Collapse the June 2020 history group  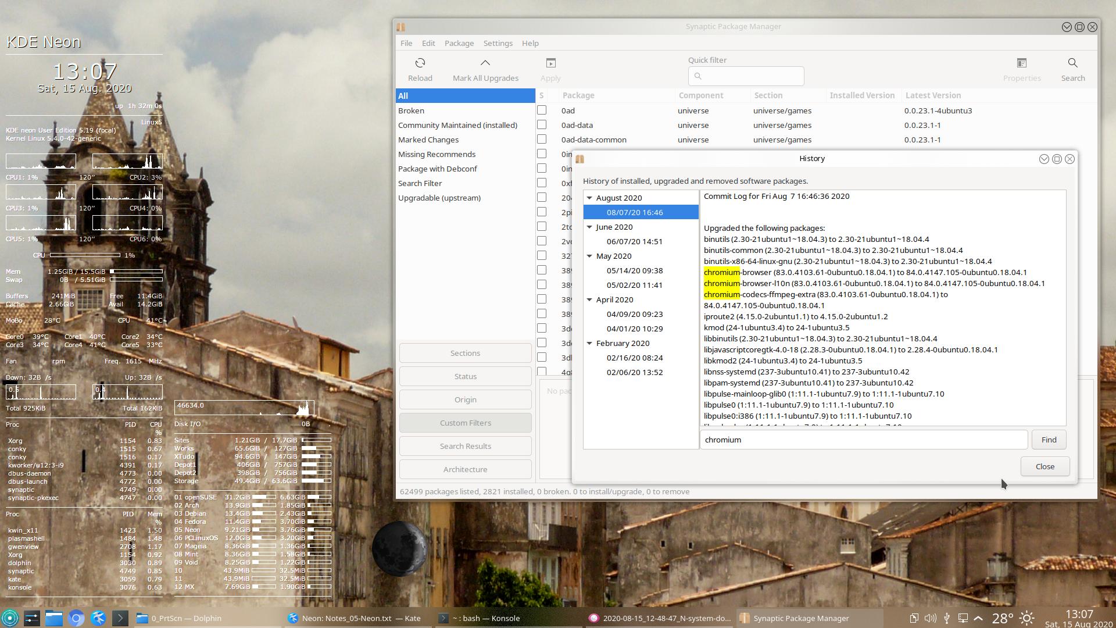coord(589,227)
